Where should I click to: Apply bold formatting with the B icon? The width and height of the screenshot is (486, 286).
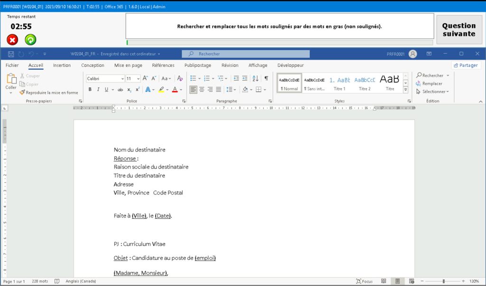coord(90,89)
